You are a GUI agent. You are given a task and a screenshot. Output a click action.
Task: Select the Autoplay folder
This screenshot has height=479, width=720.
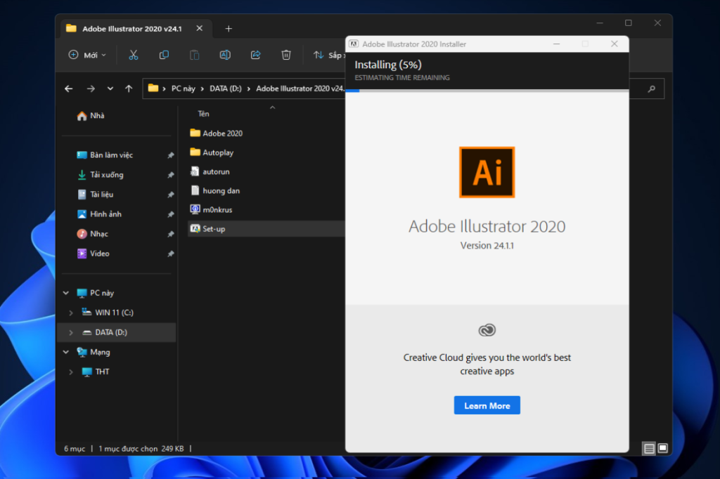click(x=218, y=153)
